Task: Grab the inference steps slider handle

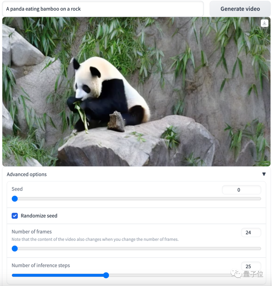Action: (x=106, y=275)
